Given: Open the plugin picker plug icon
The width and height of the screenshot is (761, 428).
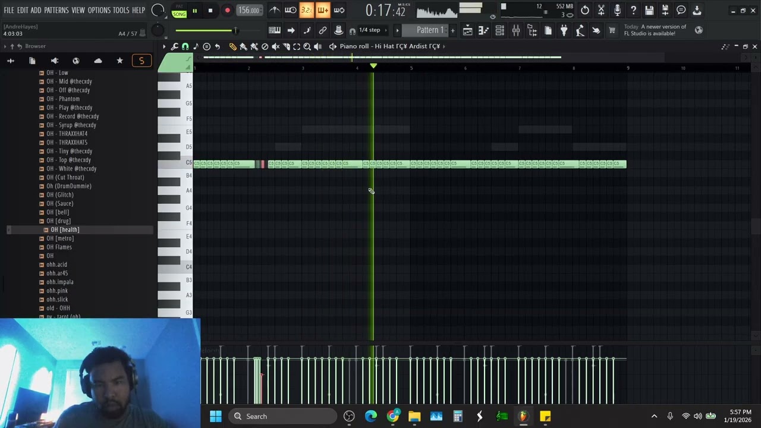Looking at the screenshot, I should tap(564, 30).
